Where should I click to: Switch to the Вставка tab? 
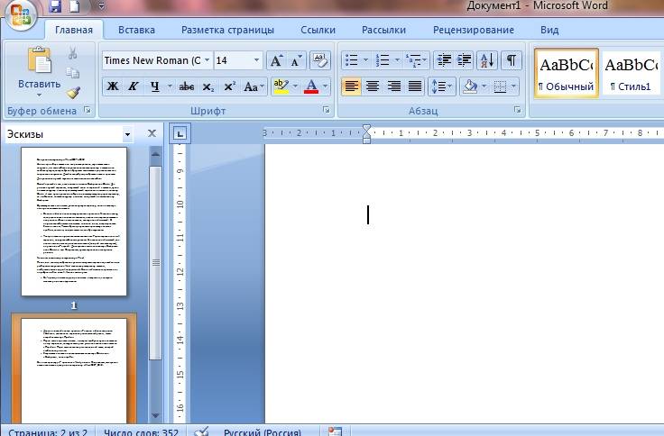pos(136,30)
